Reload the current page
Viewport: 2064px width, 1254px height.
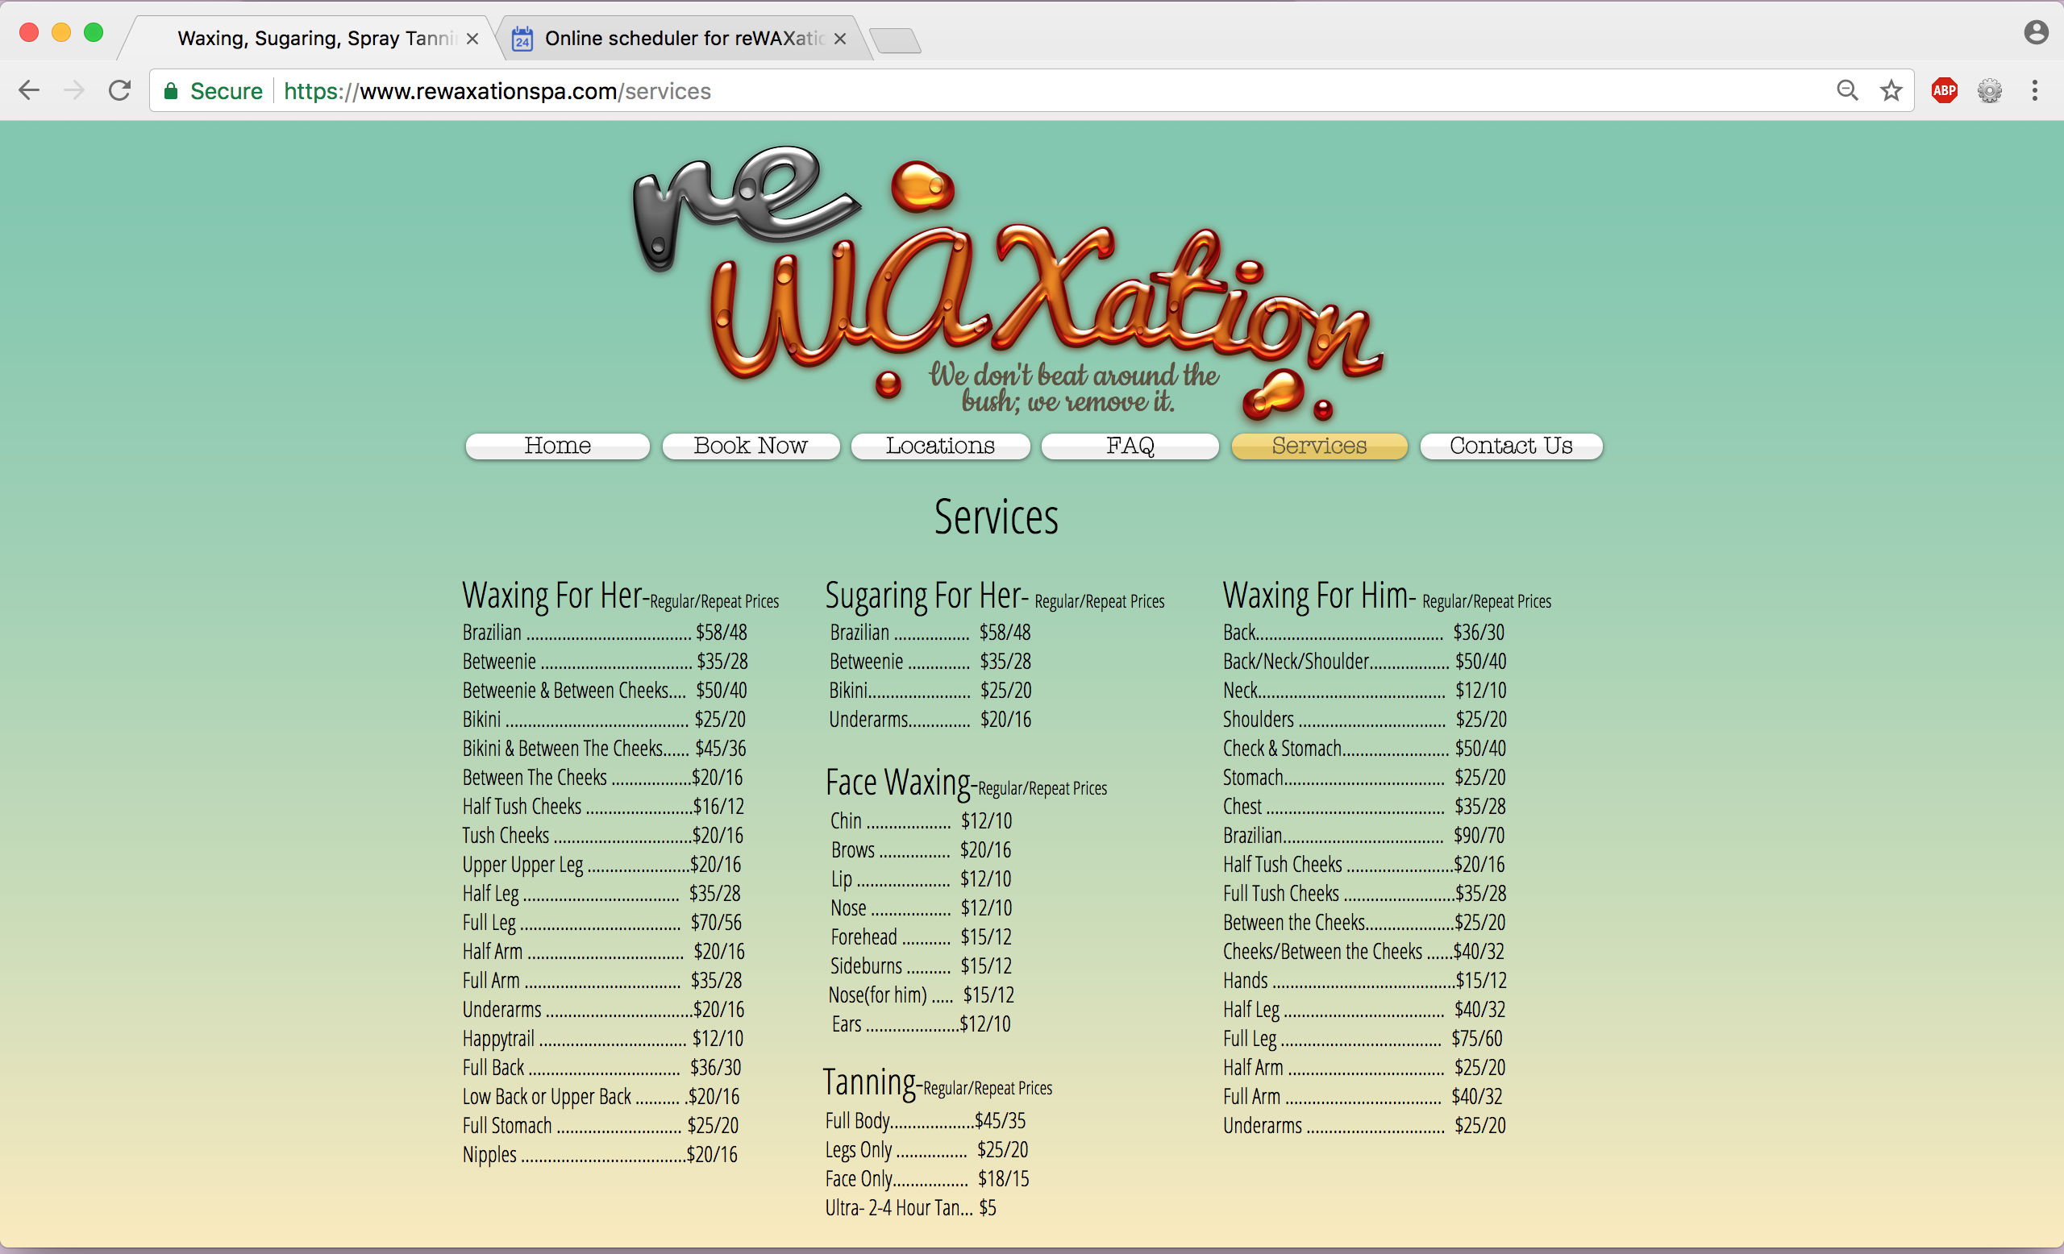click(x=120, y=90)
